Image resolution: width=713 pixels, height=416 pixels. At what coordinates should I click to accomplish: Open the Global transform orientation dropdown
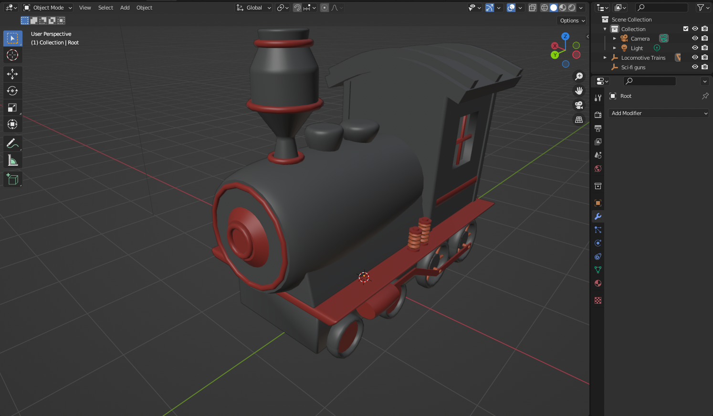[254, 8]
